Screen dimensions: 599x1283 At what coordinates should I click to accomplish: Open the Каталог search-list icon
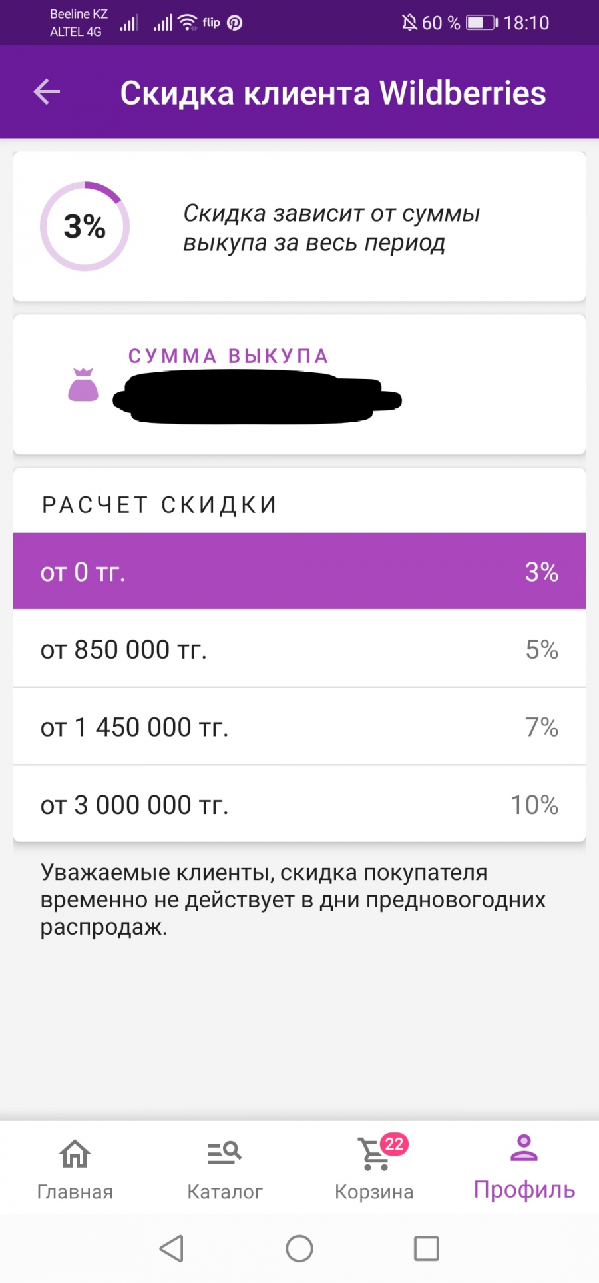224,1152
